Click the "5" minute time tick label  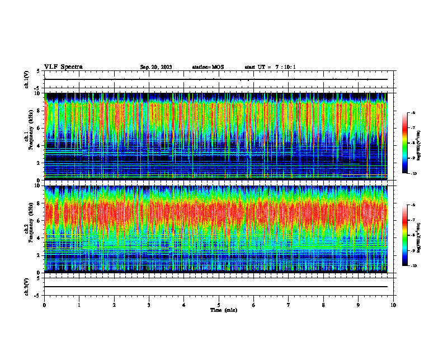tap(219, 305)
